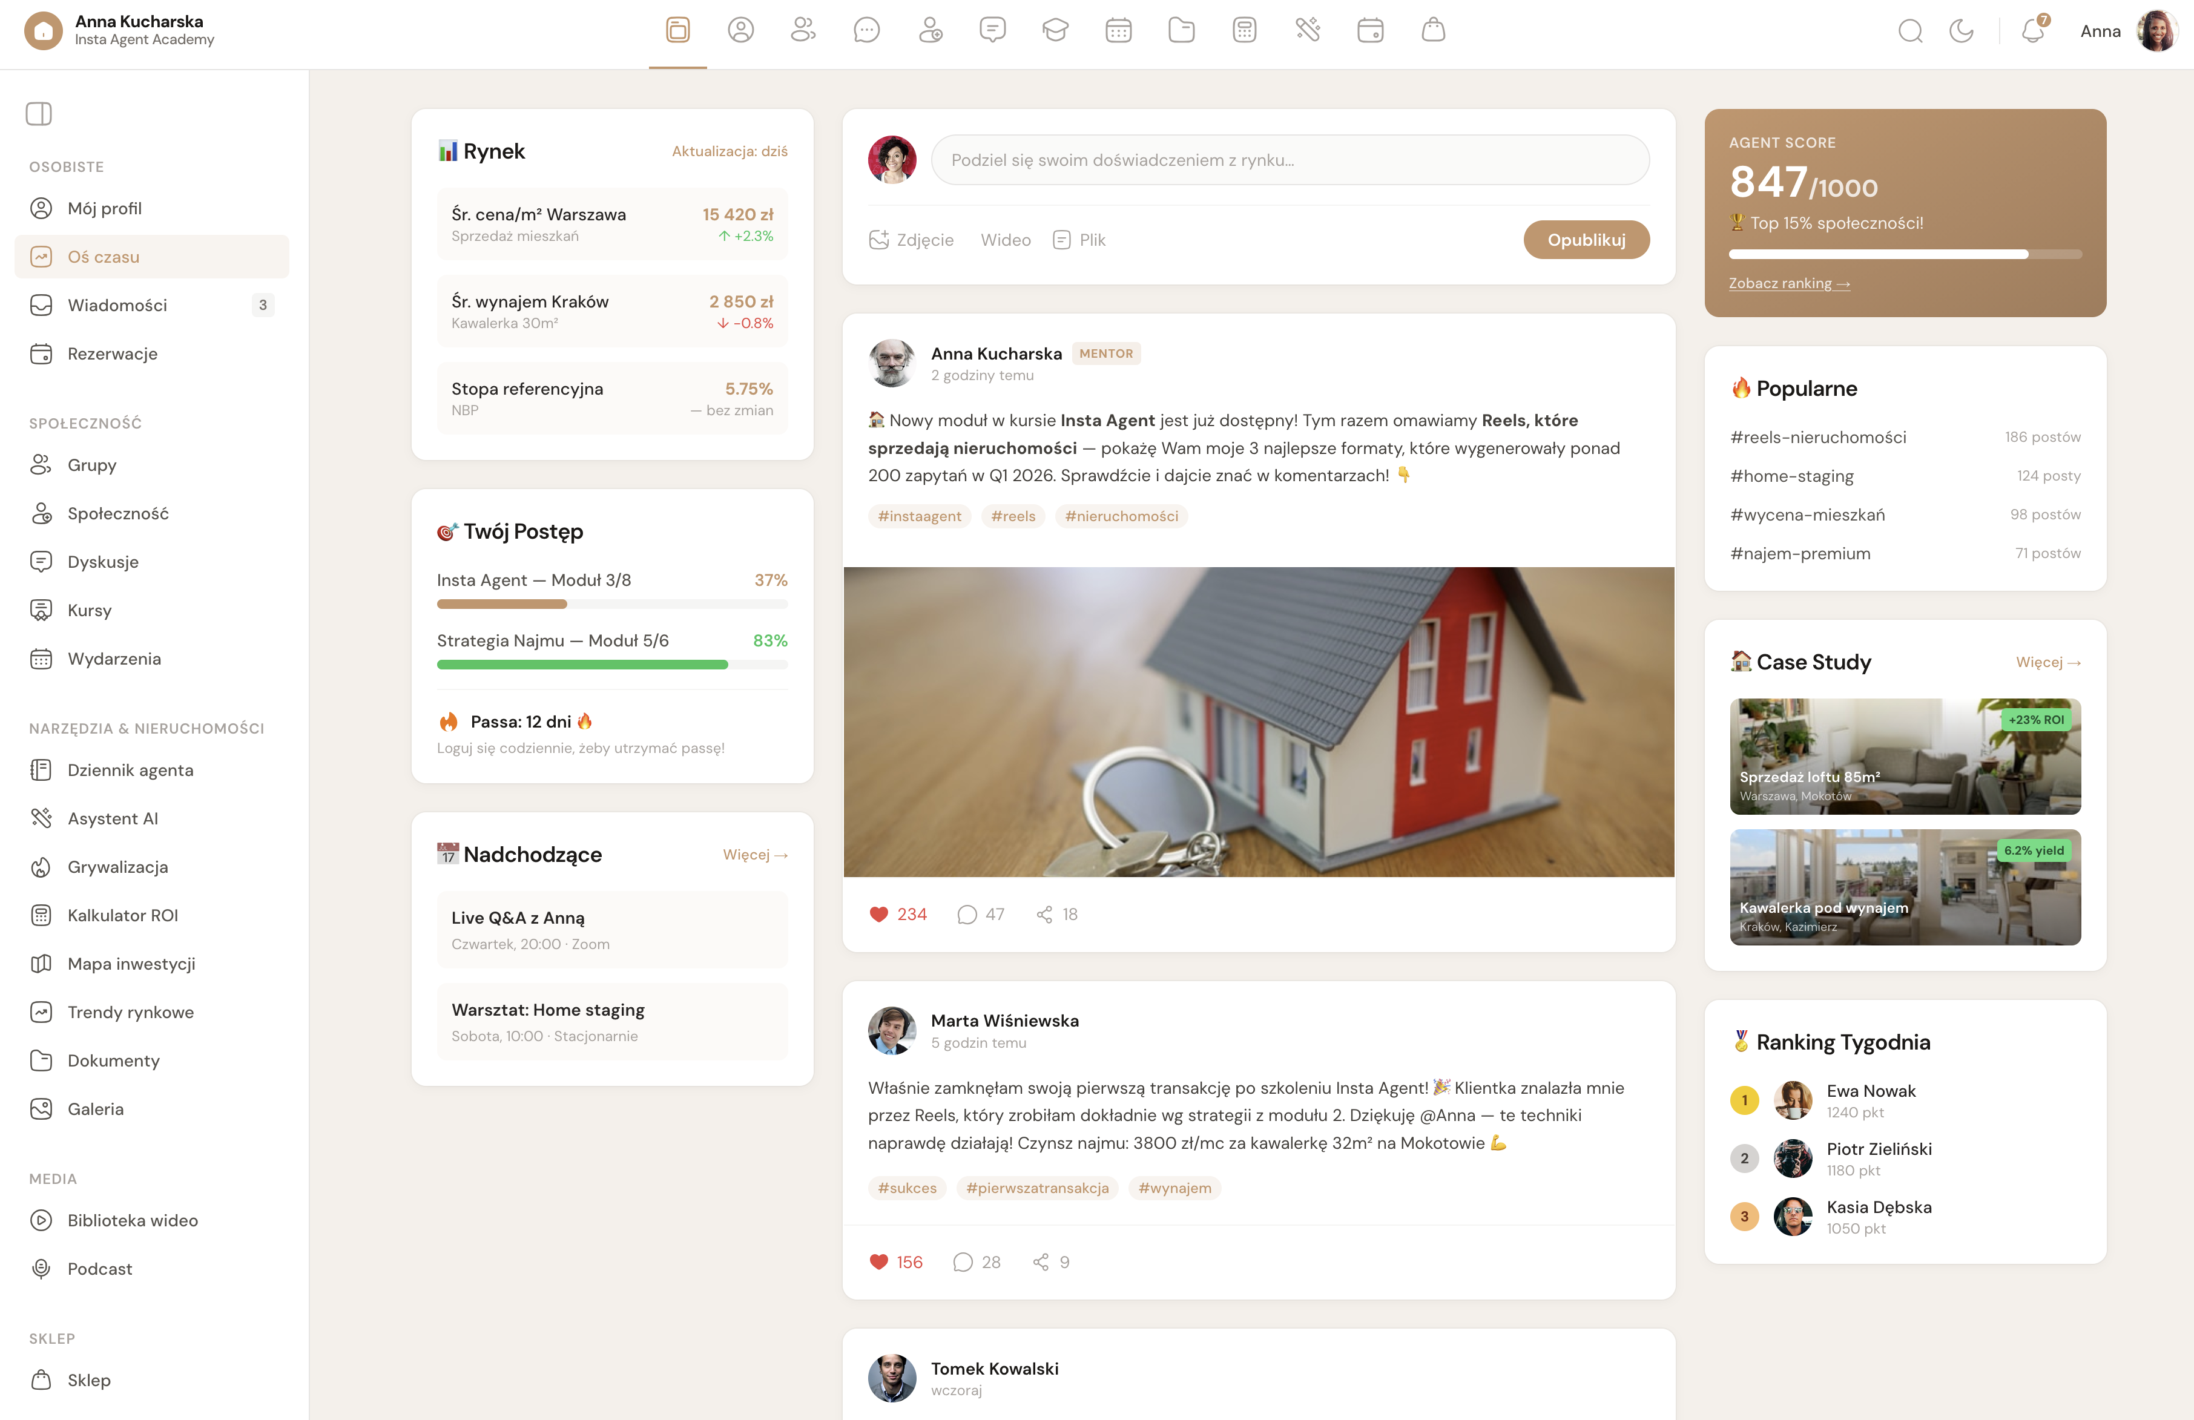Follow the Zobacz ranking link
This screenshot has width=2194, height=1420.
(1788, 283)
